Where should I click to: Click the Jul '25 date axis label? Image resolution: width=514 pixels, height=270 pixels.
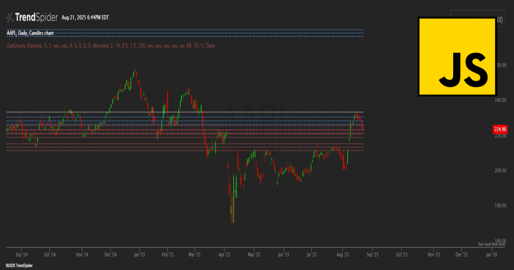[x=311, y=255]
